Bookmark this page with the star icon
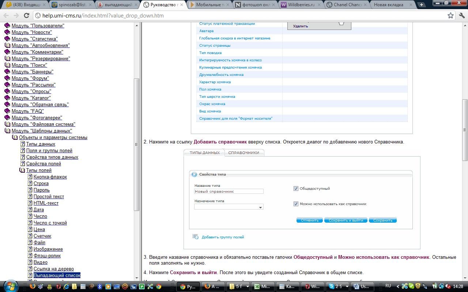The image size is (468, 292). point(450,16)
